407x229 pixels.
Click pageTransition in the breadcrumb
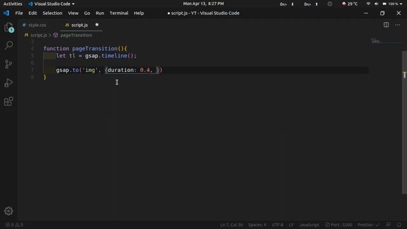coord(76,35)
